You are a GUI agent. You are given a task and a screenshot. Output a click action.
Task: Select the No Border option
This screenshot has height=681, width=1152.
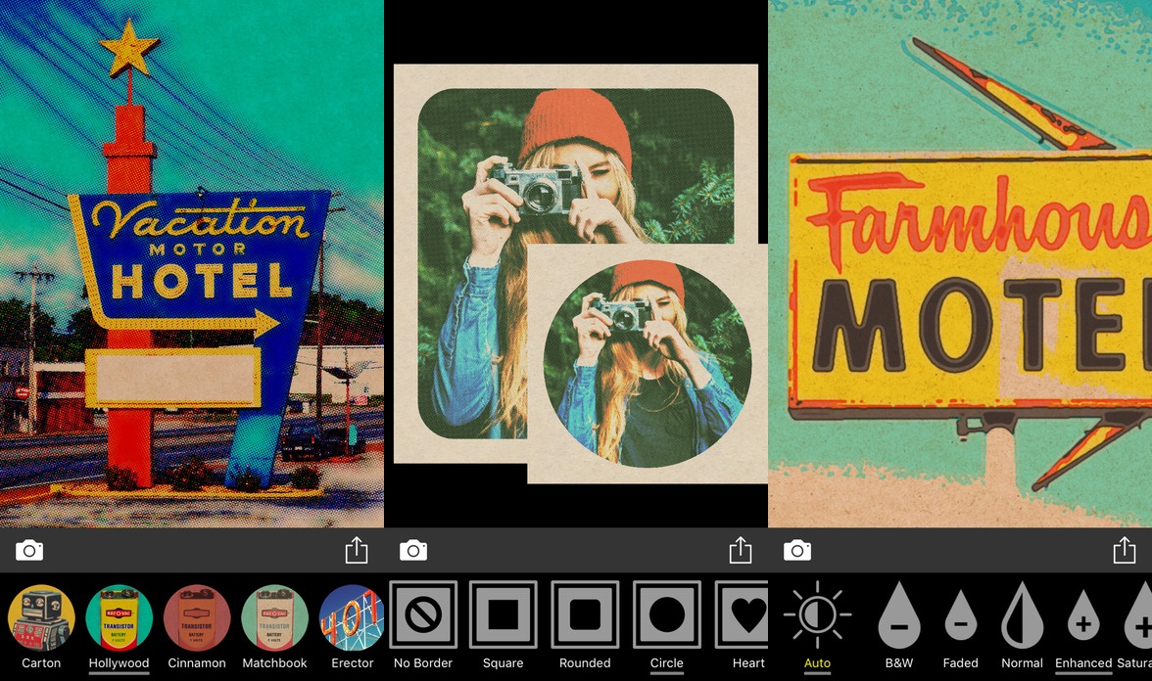[x=423, y=615]
